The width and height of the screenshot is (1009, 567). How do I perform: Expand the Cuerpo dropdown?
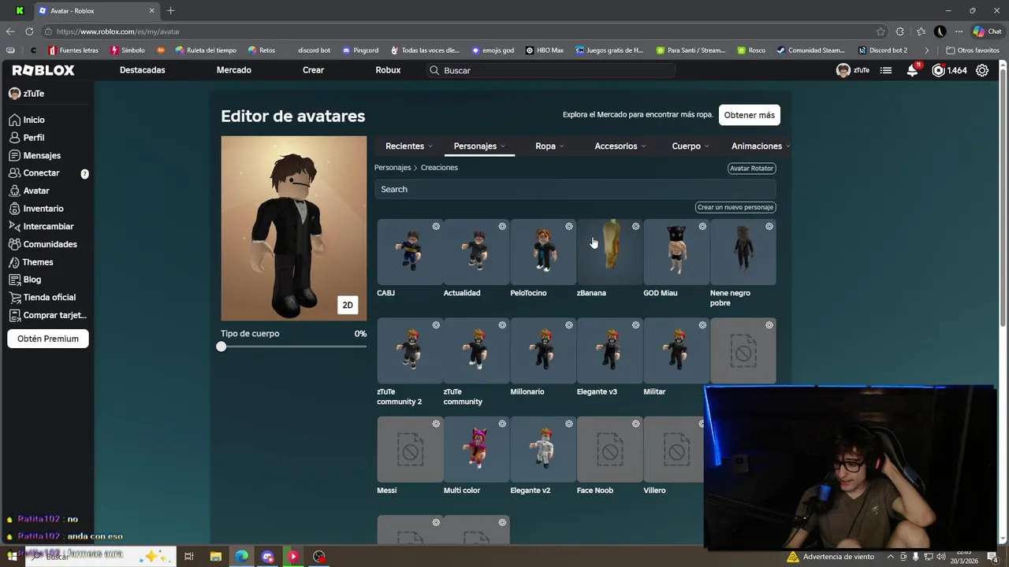(691, 146)
